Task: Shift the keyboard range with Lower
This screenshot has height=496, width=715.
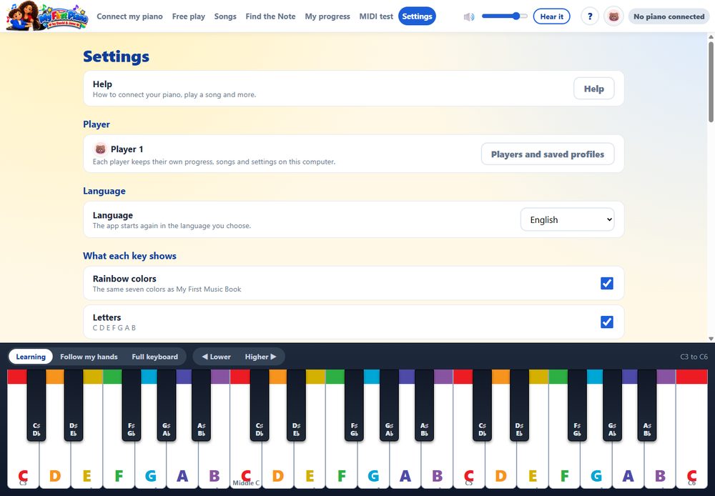Action: [x=216, y=357]
